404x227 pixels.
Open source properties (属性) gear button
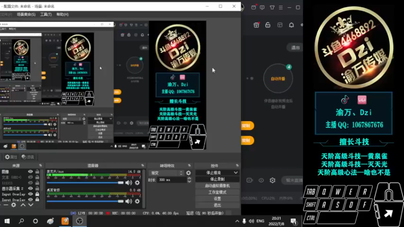point(11,157)
